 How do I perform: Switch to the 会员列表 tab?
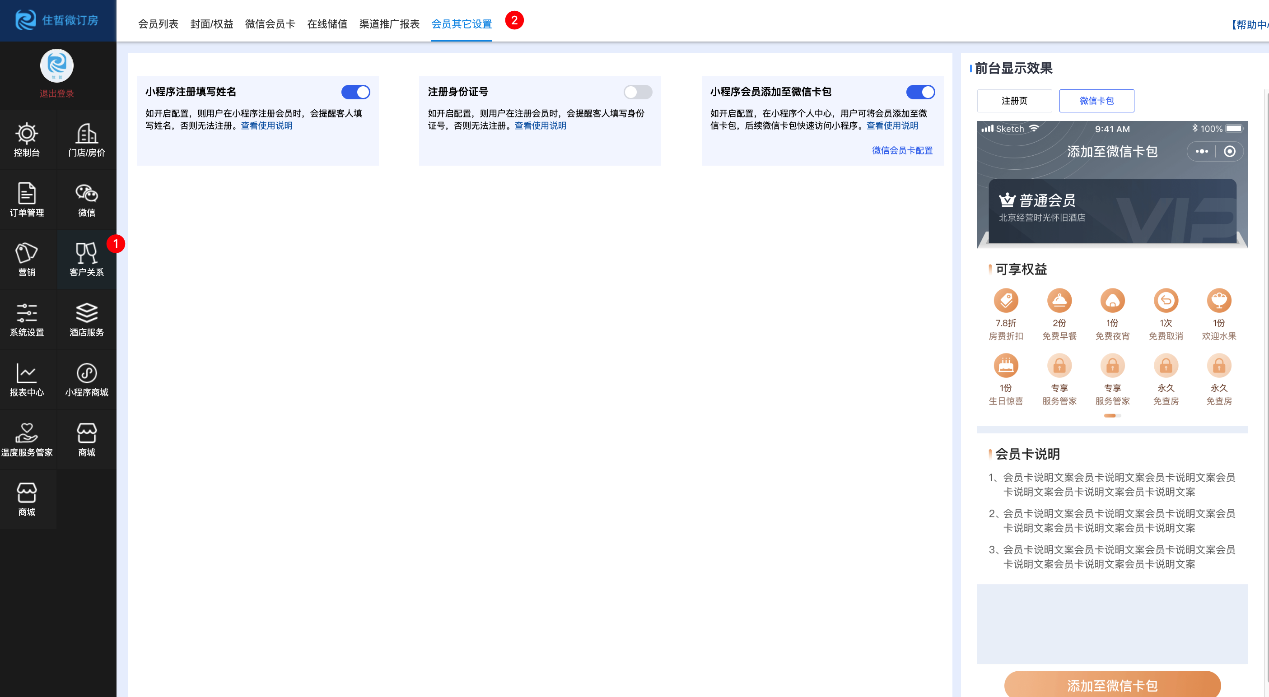(158, 23)
